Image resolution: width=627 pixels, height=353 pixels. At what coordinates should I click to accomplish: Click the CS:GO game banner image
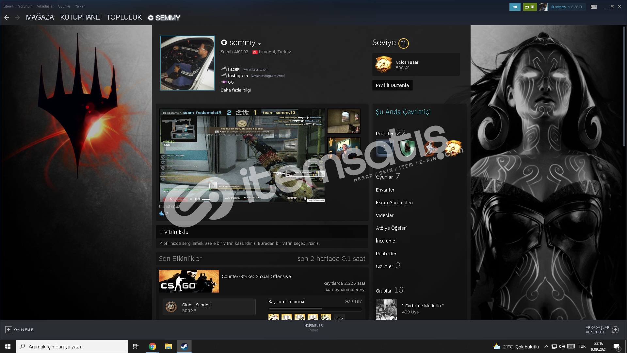click(189, 281)
